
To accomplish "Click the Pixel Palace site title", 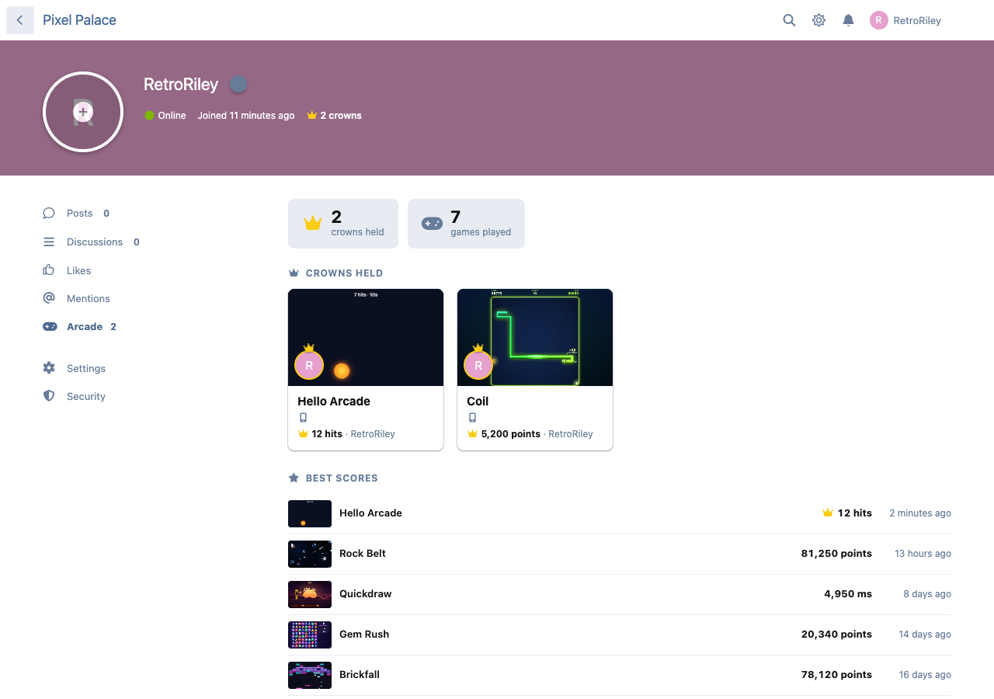I will 79,20.
